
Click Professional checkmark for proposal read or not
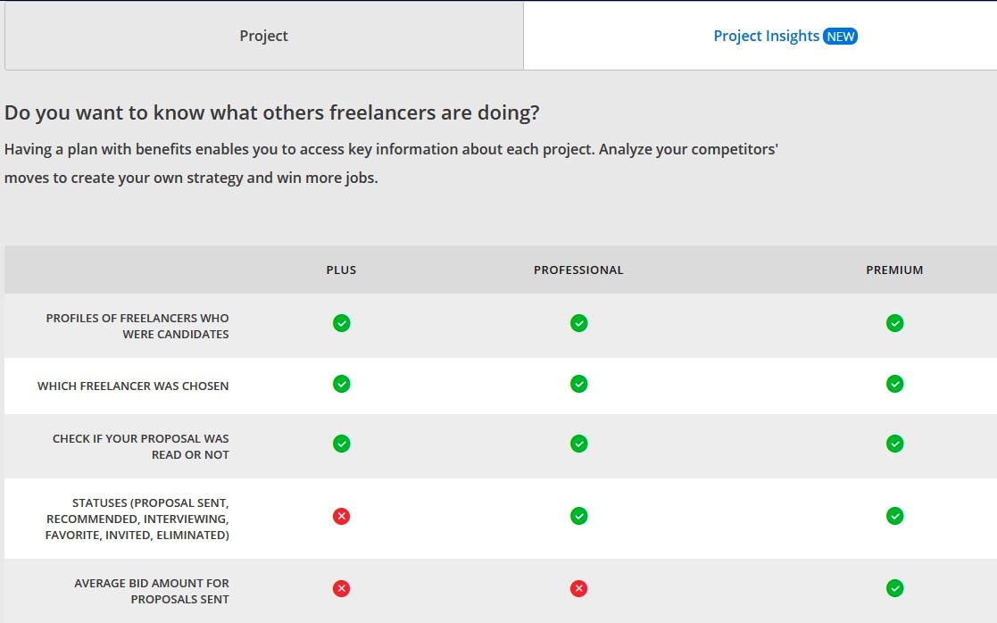(578, 444)
